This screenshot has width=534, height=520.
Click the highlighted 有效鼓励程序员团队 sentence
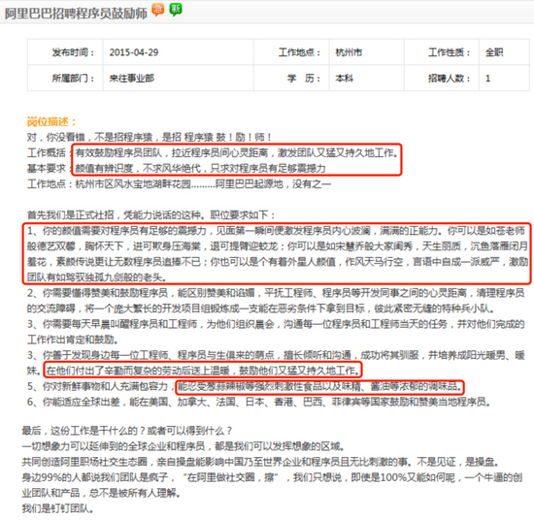pos(237,153)
